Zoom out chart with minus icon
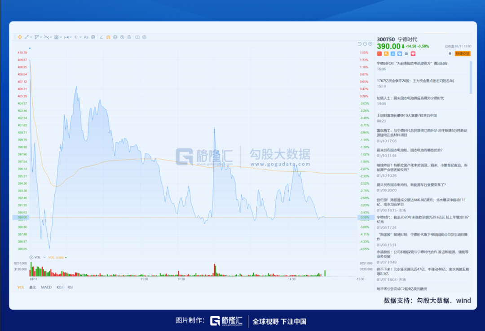Screen dimensions: 485x331 pos(365,44)
